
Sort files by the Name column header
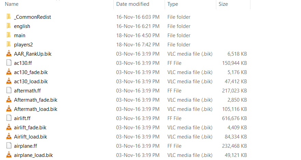[x=12, y=4]
